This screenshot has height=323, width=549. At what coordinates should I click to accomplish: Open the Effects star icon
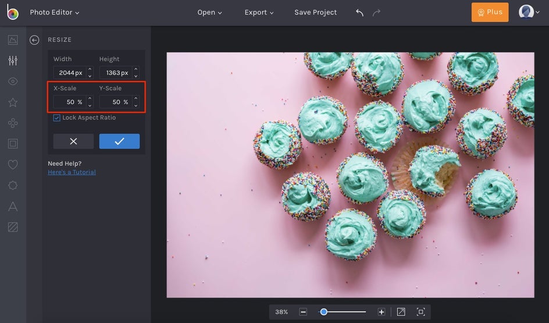13,102
